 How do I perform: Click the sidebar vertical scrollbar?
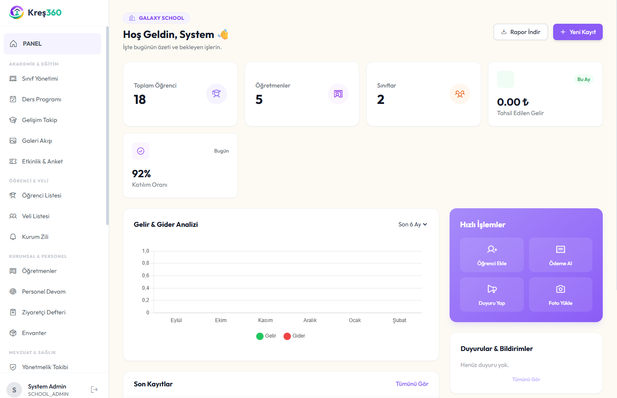click(x=107, y=125)
